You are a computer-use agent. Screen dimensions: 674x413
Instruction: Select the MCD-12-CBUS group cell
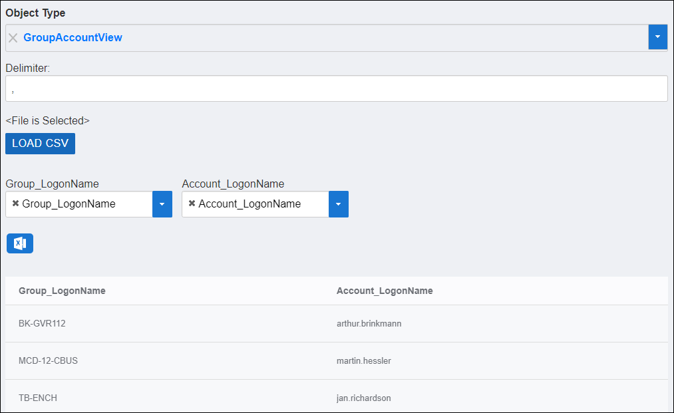click(49, 361)
